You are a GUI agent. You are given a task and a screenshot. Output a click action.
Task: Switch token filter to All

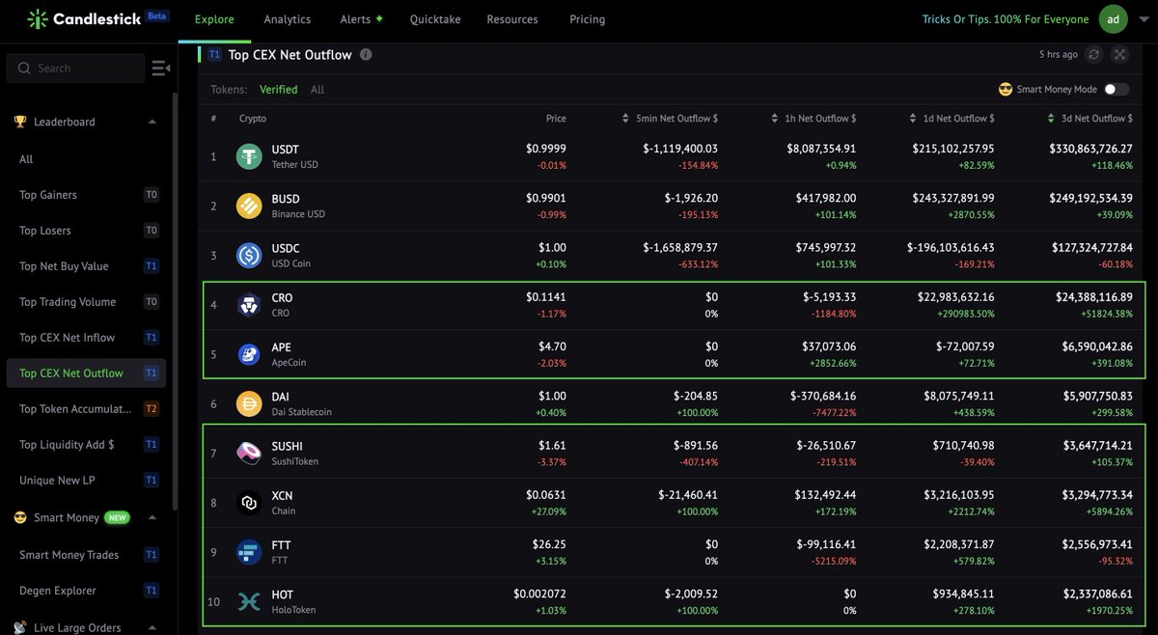pyautogui.click(x=318, y=89)
